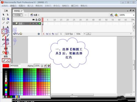Click the red playhead at frame 1
The image size is (137, 102).
pos(42,19)
